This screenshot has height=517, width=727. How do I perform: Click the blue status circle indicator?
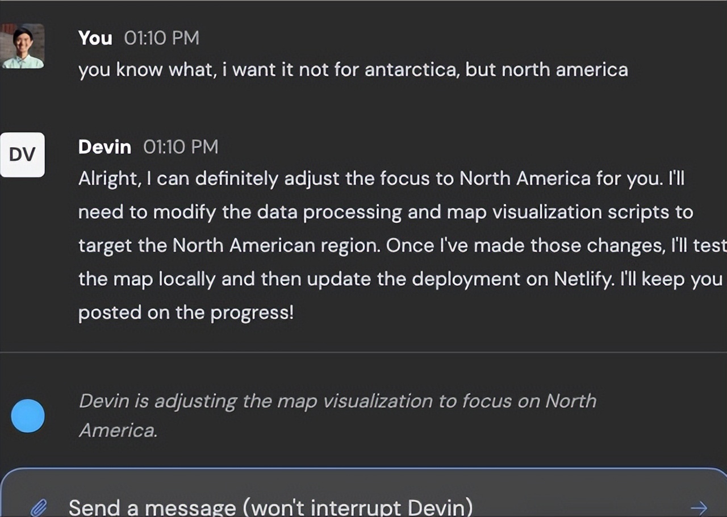28,416
